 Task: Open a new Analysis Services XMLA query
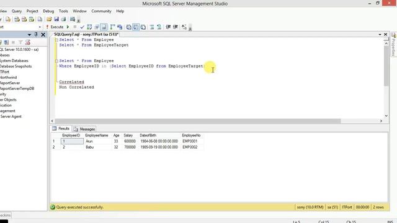click(32, 19)
